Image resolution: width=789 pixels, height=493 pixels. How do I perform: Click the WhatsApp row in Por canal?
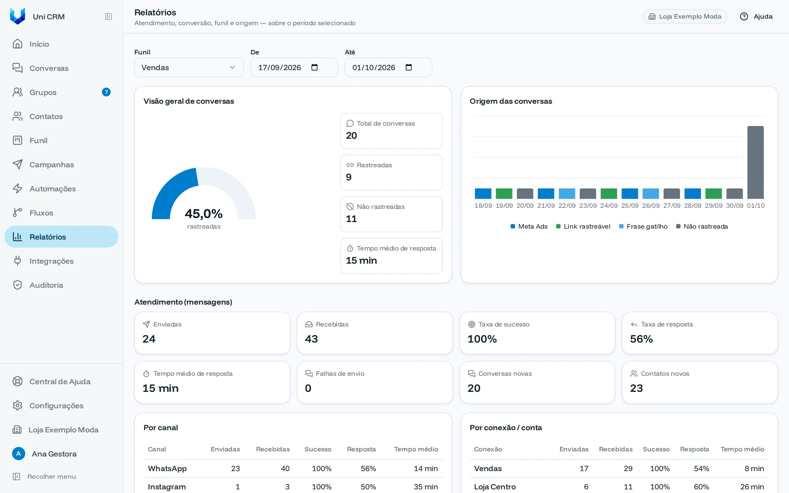(293, 469)
